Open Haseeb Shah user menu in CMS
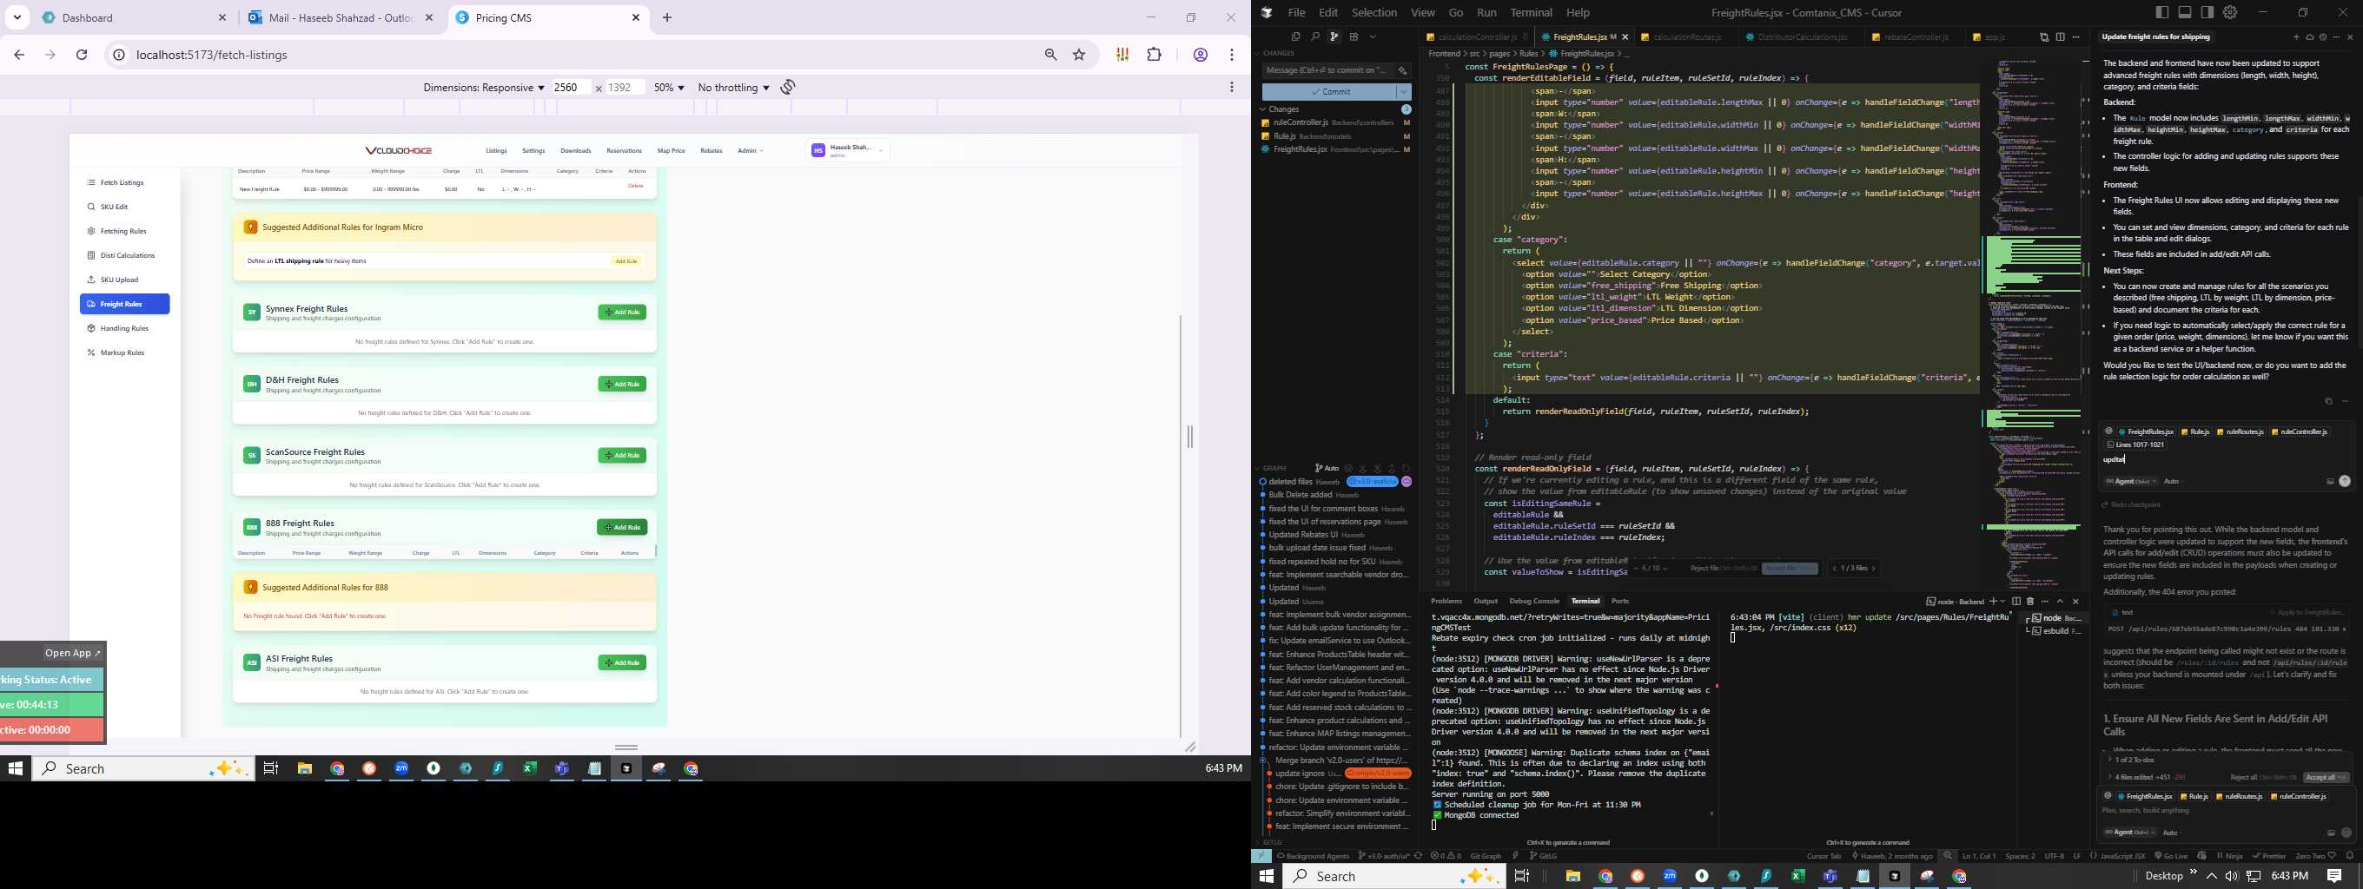This screenshot has height=889, width=2363. coord(849,151)
